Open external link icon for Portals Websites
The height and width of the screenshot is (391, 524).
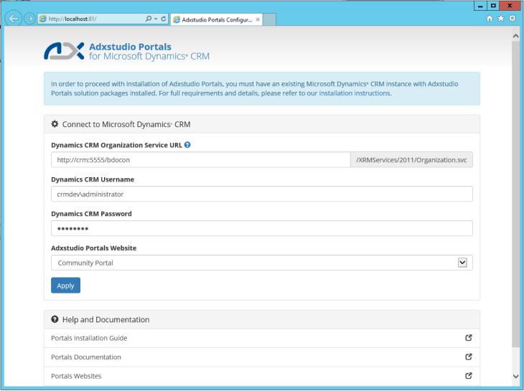point(469,376)
